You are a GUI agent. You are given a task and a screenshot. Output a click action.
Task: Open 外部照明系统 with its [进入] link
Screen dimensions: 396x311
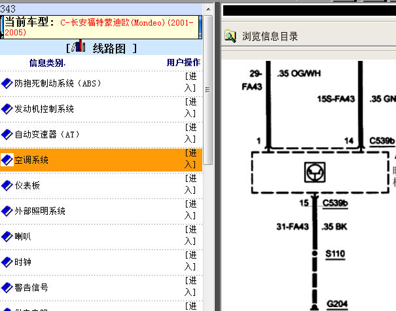190,210
